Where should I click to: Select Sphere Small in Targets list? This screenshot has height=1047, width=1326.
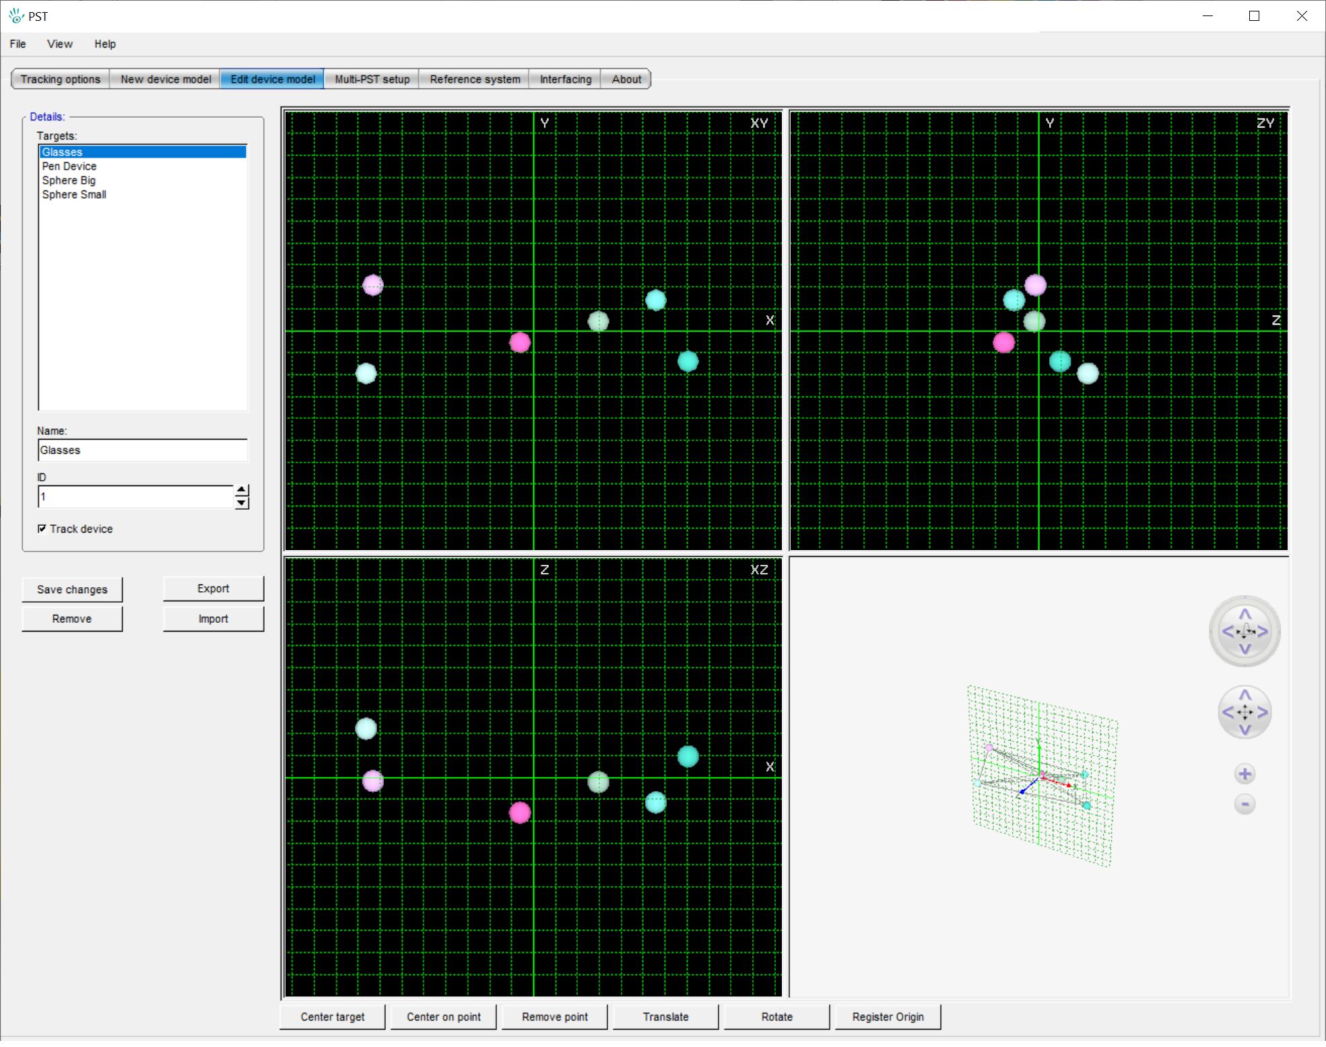tap(74, 195)
